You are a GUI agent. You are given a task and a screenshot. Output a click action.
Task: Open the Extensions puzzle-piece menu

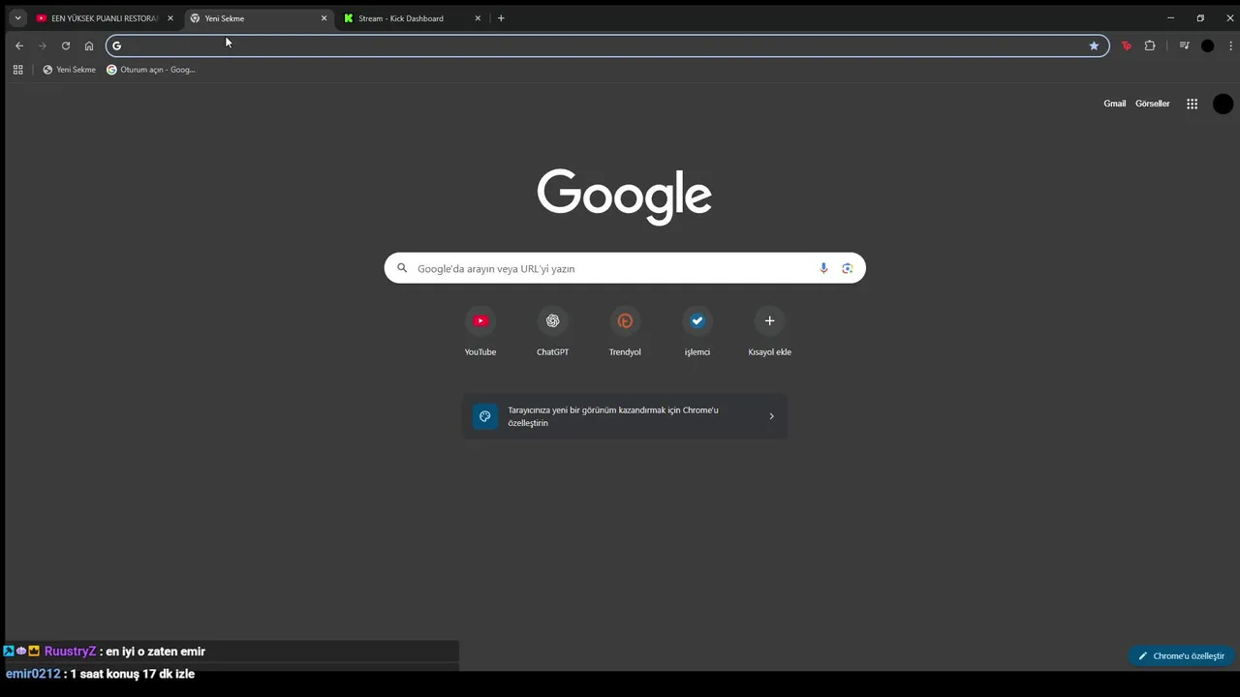(1150, 45)
